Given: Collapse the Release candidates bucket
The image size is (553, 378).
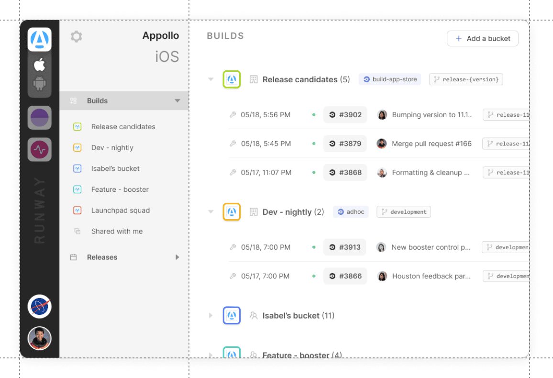Looking at the screenshot, I should point(210,79).
